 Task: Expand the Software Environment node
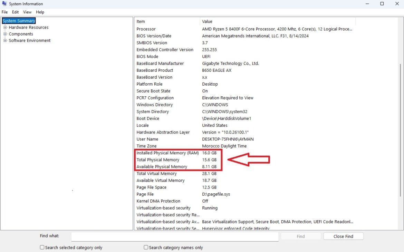(x=5, y=40)
